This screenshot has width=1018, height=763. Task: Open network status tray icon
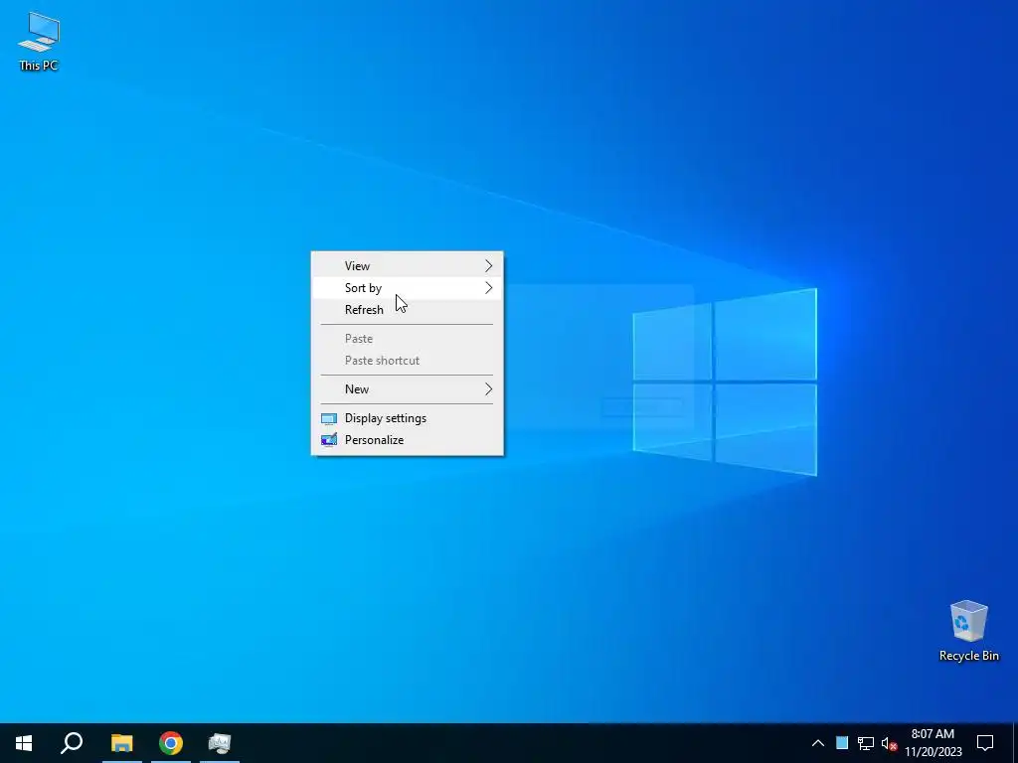point(866,743)
